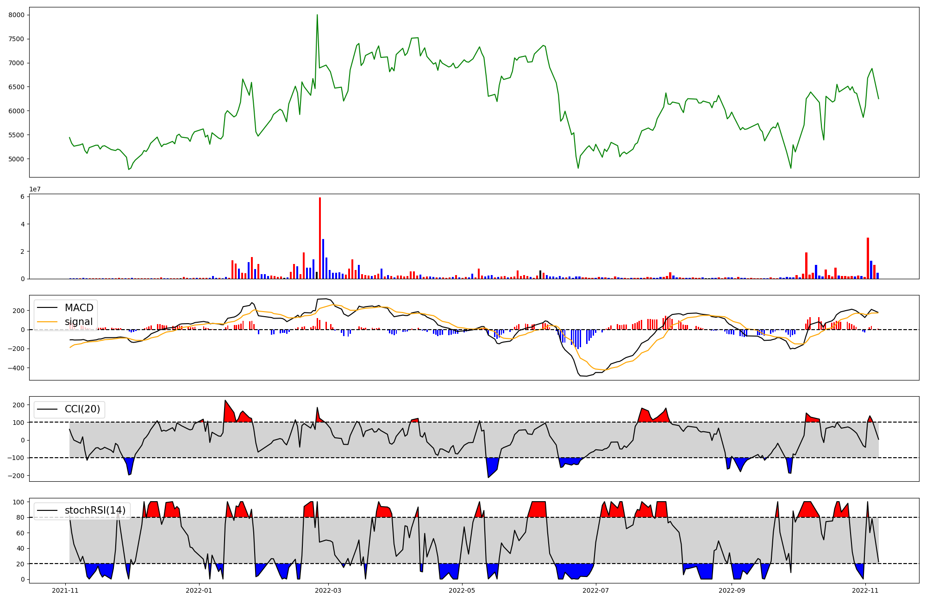926x601 pixels.
Task: Click the signal legend text
Action: coord(78,322)
